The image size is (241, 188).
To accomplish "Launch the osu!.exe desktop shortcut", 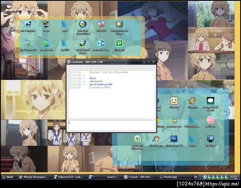I will 210,122.
